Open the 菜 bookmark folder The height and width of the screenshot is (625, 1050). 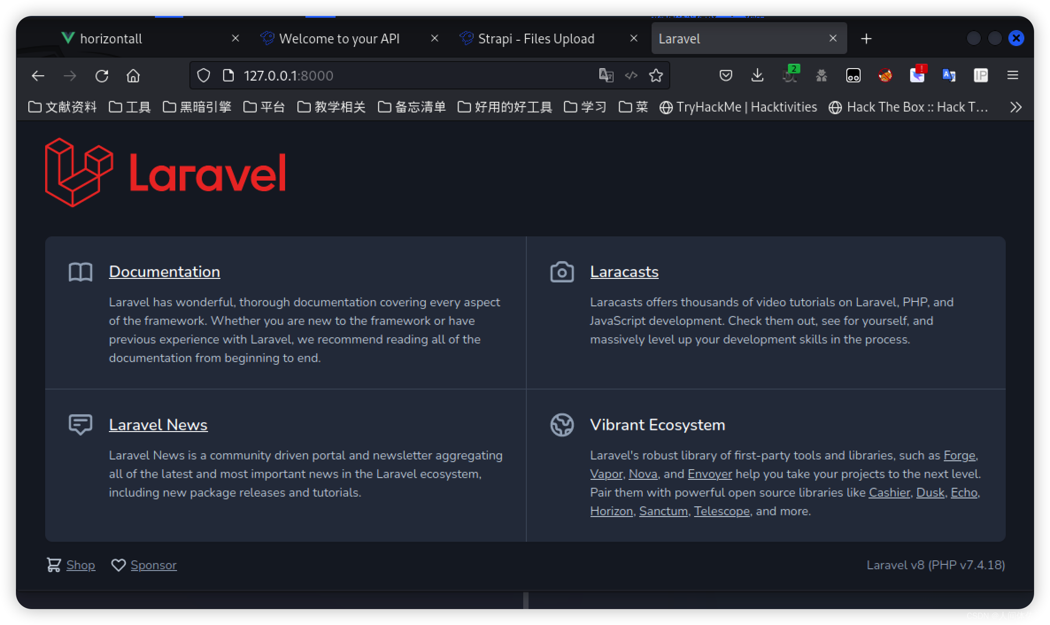(x=633, y=107)
